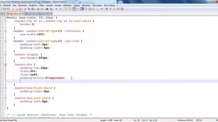This screenshot has height=122, width=218.
Task: Click the Close All documents toolbar icon
Action: click(16, 9)
